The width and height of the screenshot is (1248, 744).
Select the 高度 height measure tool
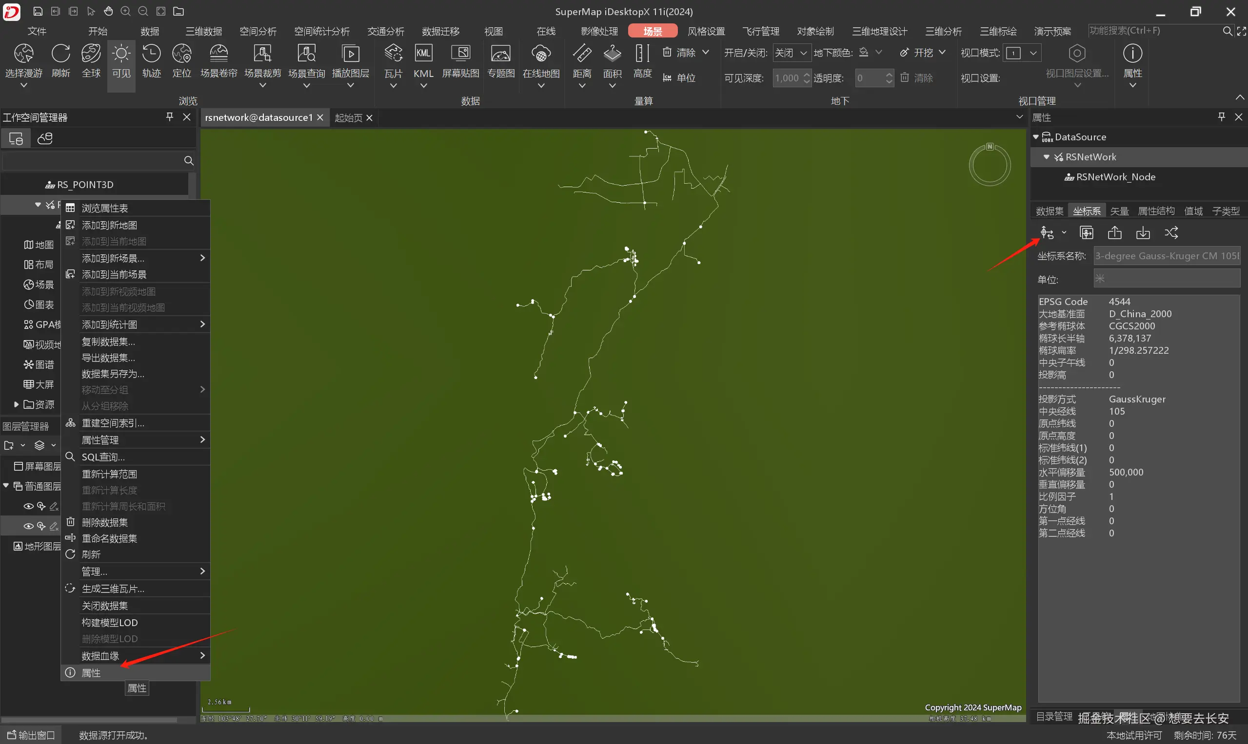(642, 54)
